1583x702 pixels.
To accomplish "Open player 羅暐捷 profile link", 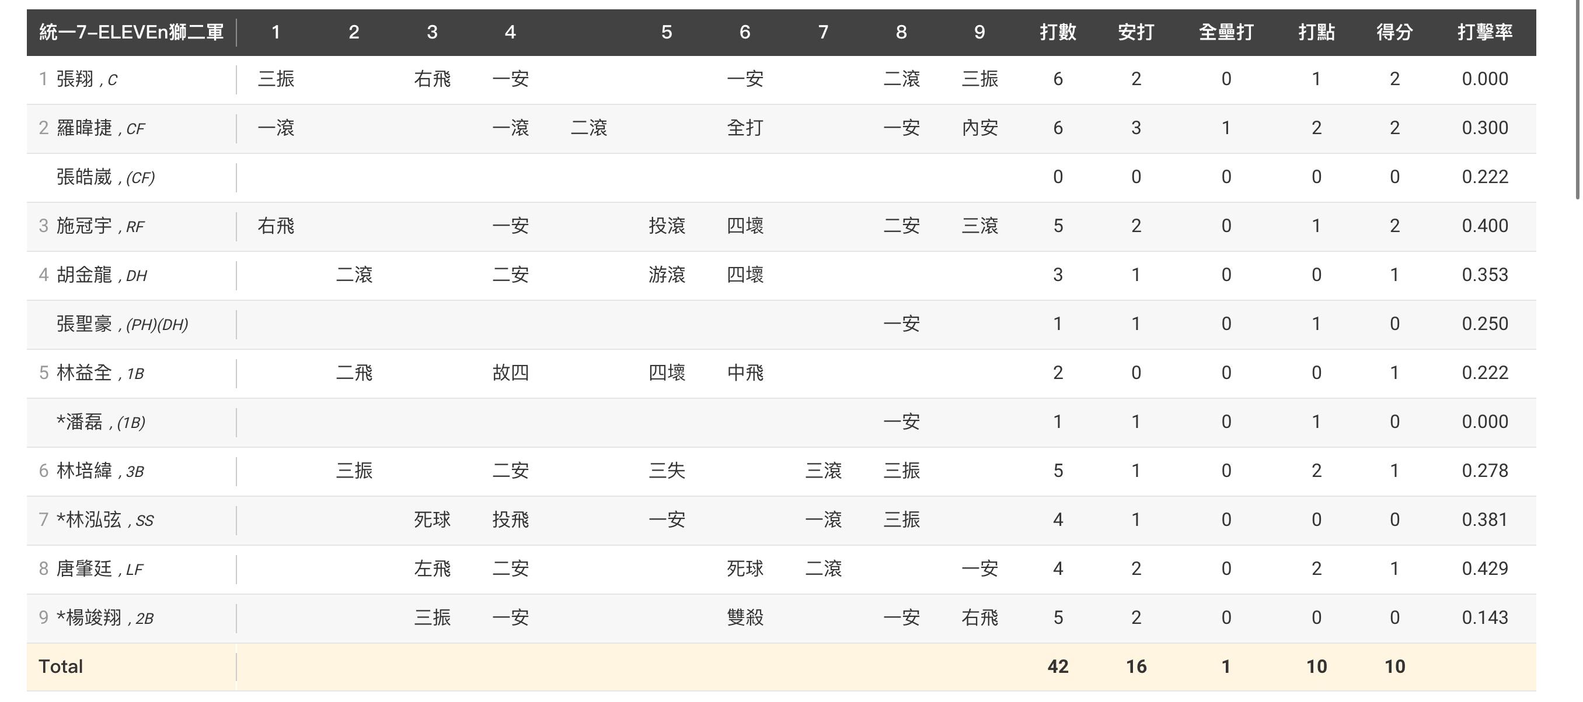I will (x=84, y=128).
